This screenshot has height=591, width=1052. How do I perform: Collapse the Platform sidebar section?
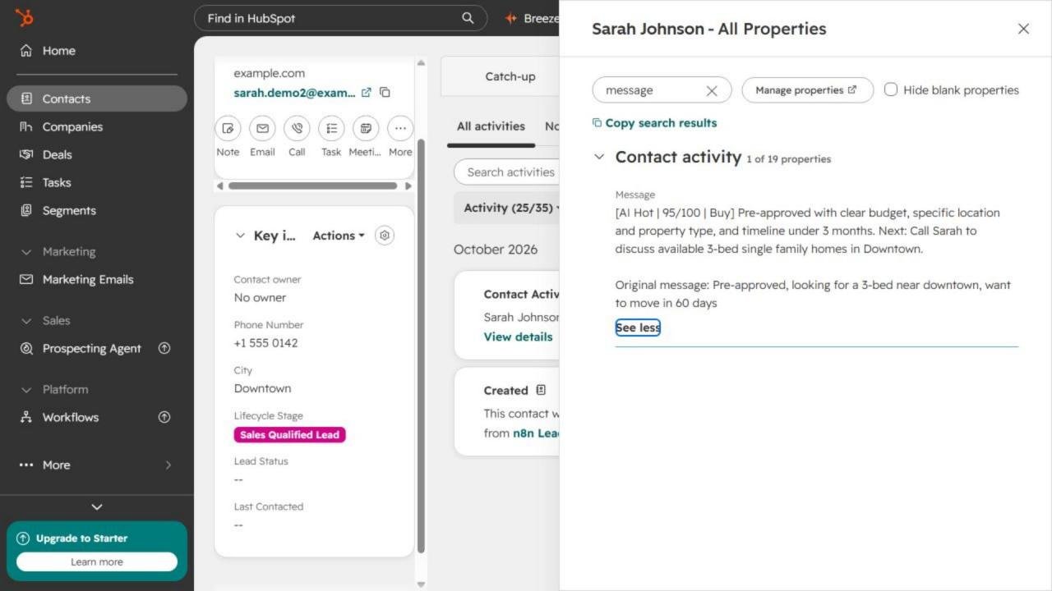pos(26,390)
